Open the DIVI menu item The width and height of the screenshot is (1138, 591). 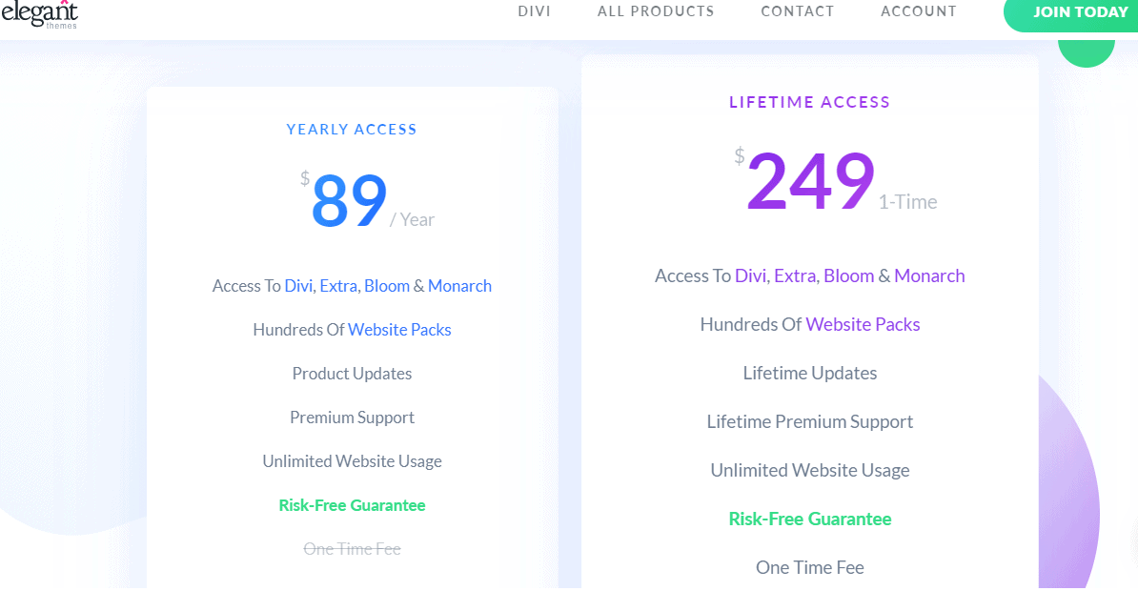(534, 11)
